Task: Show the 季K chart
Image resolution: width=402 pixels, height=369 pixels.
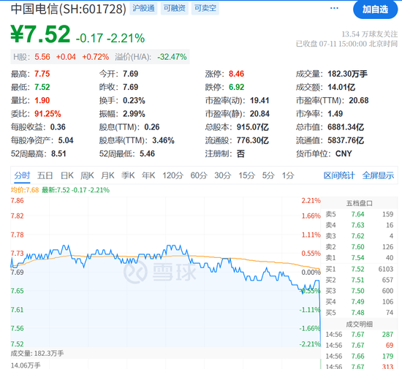Action: coord(128,175)
